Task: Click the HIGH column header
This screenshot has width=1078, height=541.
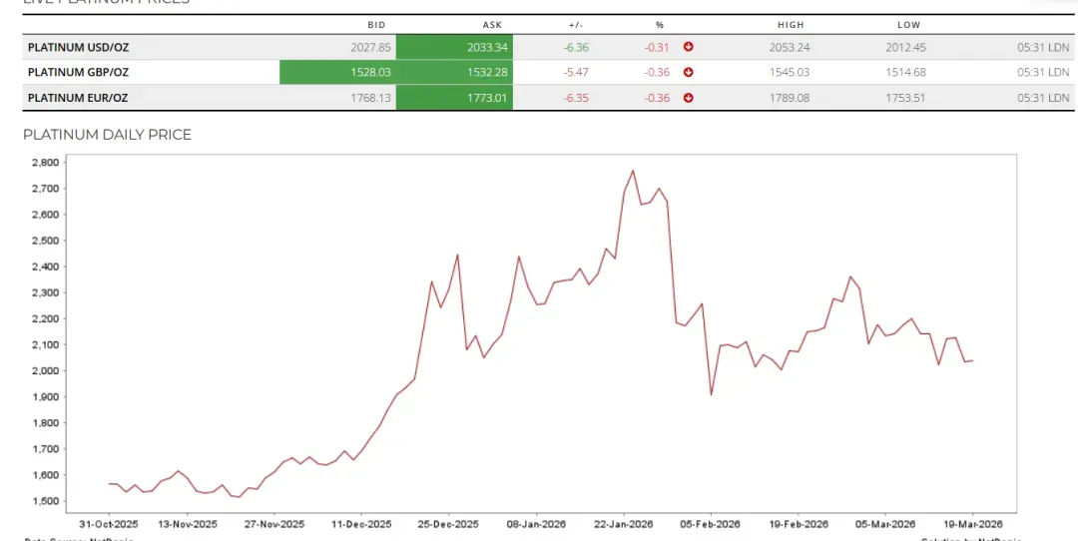Action: coord(791,25)
